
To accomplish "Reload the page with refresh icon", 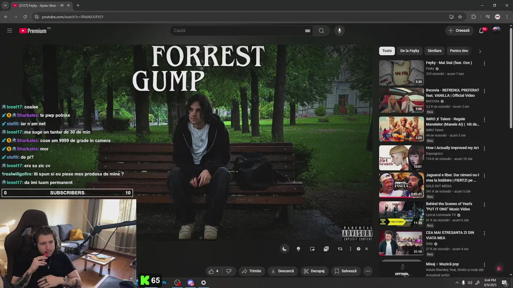I will pyautogui.click(x=25, y=17).
